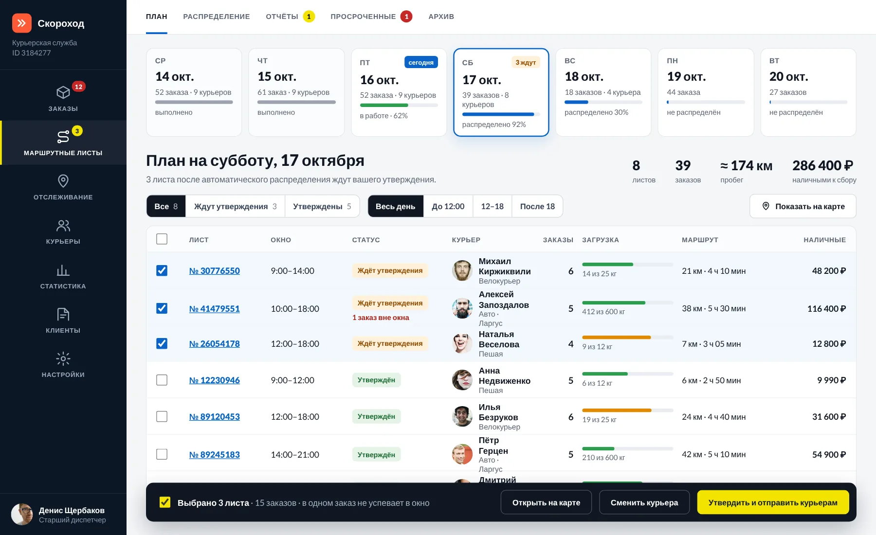Click Наталья Веселова courier avatar
This screenshot has height=535, width=876.
(x=462, y=343)
